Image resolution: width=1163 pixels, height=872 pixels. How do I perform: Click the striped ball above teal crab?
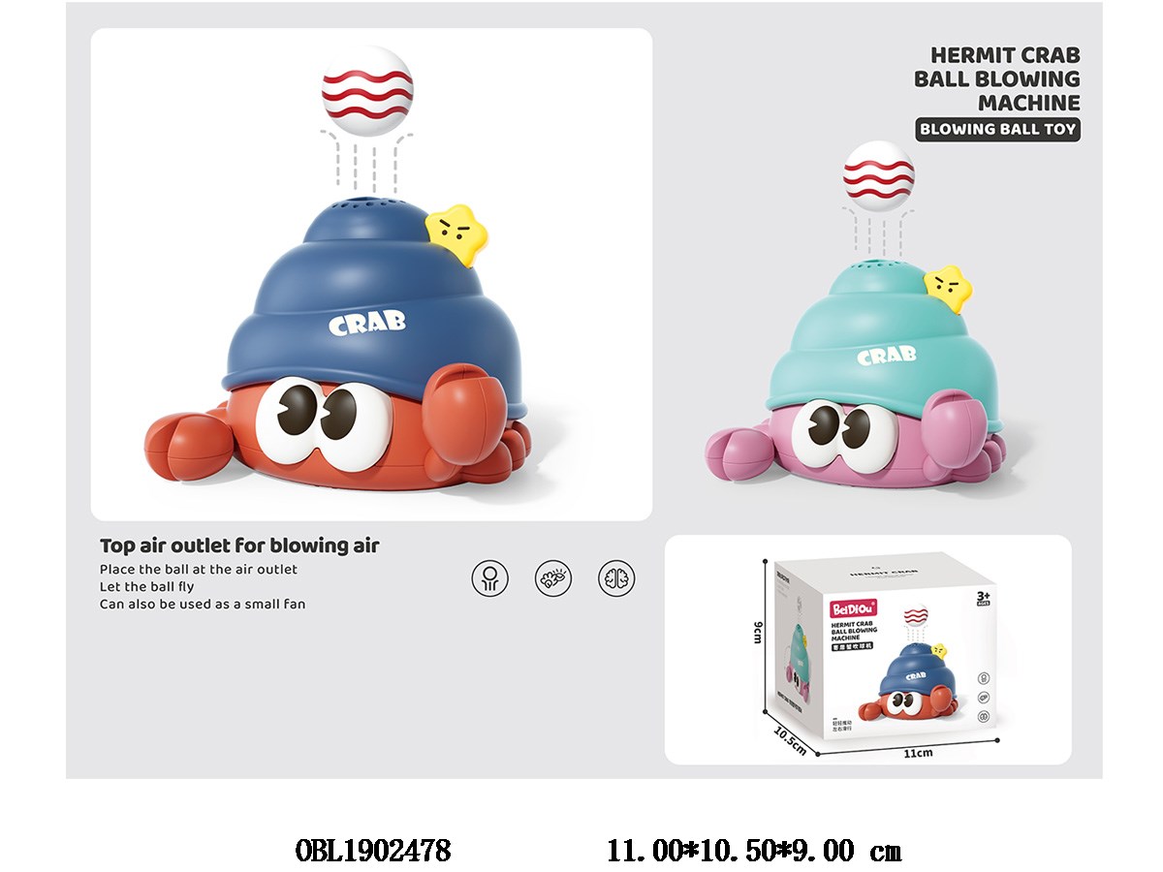point(878,175)
